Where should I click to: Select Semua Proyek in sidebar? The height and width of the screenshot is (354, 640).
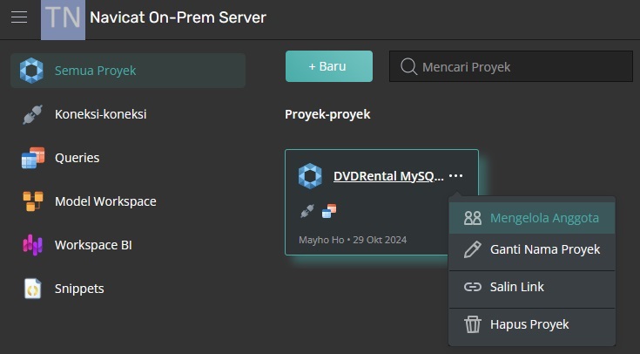pyautogui.click(x=128, y=71)
